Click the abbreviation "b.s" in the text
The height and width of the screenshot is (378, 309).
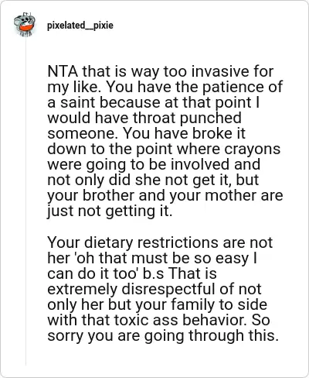[153, 274]
